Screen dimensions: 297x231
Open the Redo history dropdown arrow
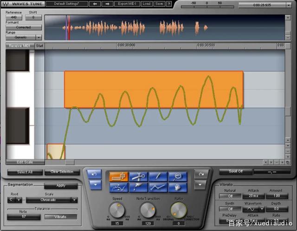(x=201, y=185)
